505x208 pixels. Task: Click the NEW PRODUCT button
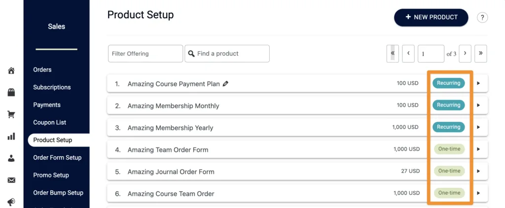(431, 17)
